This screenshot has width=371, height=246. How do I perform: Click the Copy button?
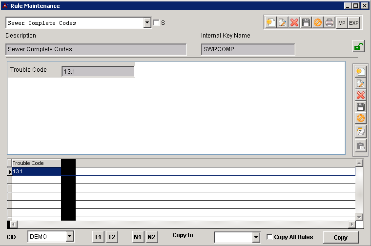tap(340, 238)
